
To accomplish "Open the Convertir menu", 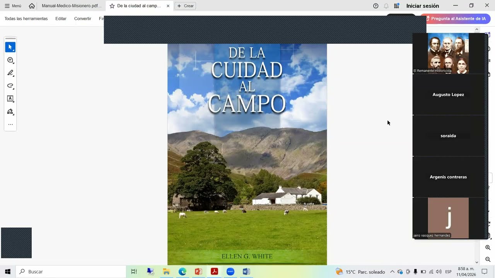I will click(83, 19).
